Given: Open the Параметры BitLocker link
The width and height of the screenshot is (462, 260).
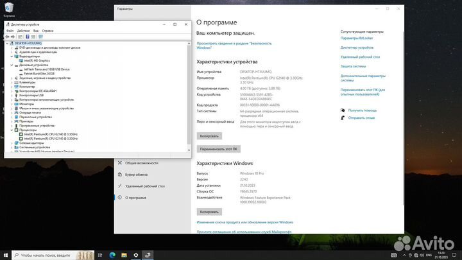Looking at the screenshot, I should click(x=357, y=38).
